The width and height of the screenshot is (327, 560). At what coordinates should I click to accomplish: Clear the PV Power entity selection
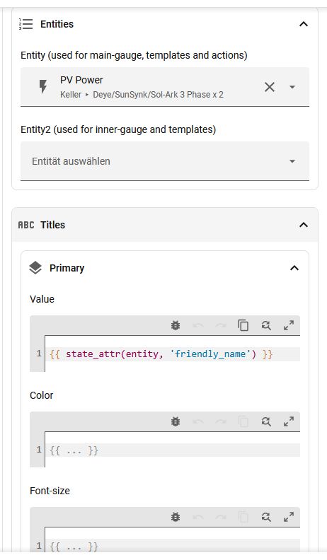[x=270, y=87]
